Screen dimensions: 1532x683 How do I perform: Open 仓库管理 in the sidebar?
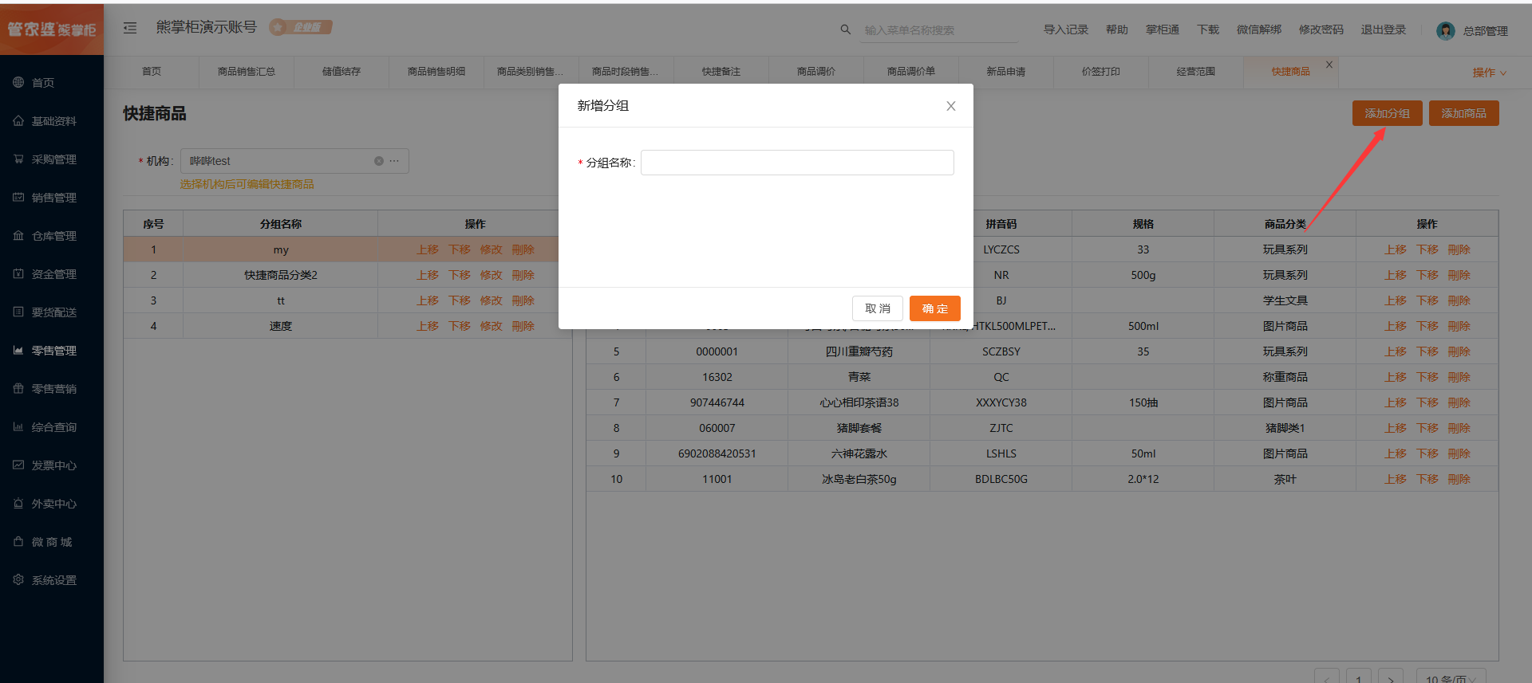53,236
